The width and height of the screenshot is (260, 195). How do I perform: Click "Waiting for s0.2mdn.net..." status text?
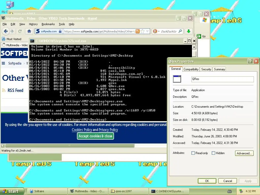pos(18,151)
